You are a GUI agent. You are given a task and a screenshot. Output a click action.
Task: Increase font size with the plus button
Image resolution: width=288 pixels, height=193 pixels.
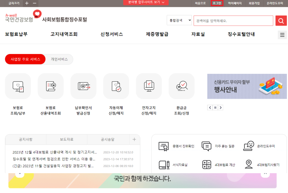(27, 3)
